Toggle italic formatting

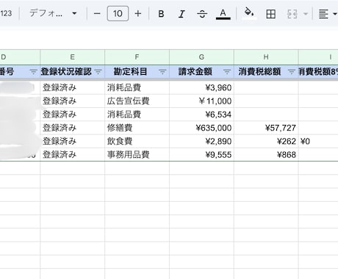tap(181, 14)
